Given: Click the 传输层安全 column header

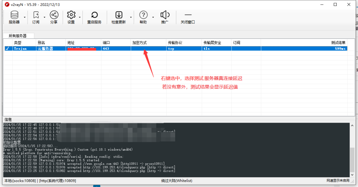Looking at the screenshot, I should pos(217,43).
